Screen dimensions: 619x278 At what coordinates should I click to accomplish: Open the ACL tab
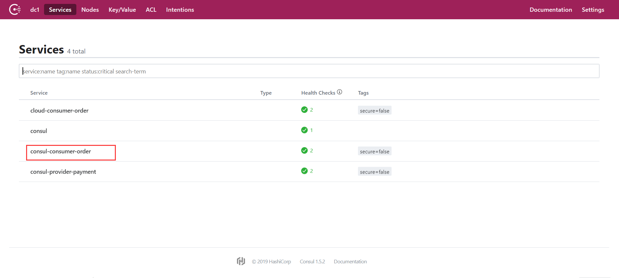point(151,10)
